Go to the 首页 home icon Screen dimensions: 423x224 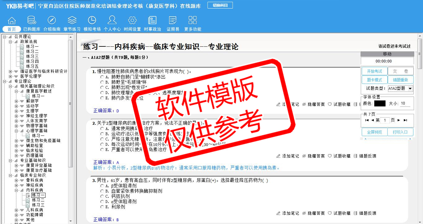pyautogui.click(x=12, y=21)
